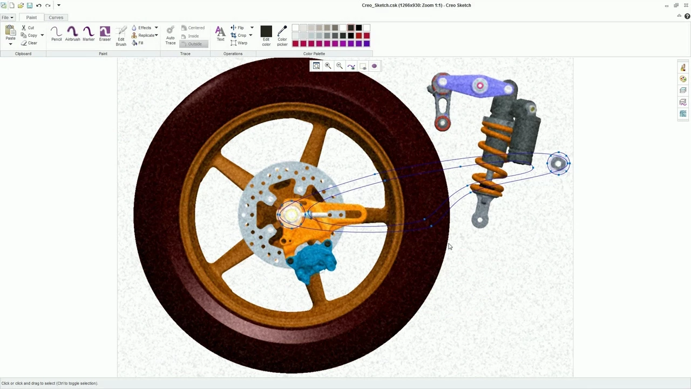Viewport: 691px width, 389px height.
Task: Switch to the Paint tab
Action: click(x=31, y=17)
